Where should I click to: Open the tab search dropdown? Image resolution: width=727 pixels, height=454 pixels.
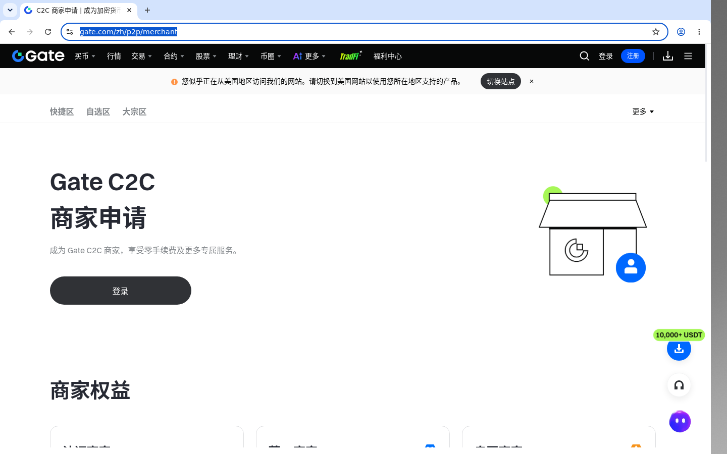click(x=10, y=10)
